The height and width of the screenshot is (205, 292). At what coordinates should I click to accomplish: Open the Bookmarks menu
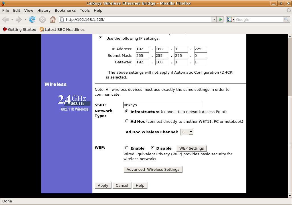[x=65, y=10]
